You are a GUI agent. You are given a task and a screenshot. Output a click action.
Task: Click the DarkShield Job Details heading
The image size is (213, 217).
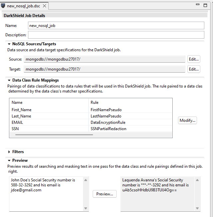point(24,16)
